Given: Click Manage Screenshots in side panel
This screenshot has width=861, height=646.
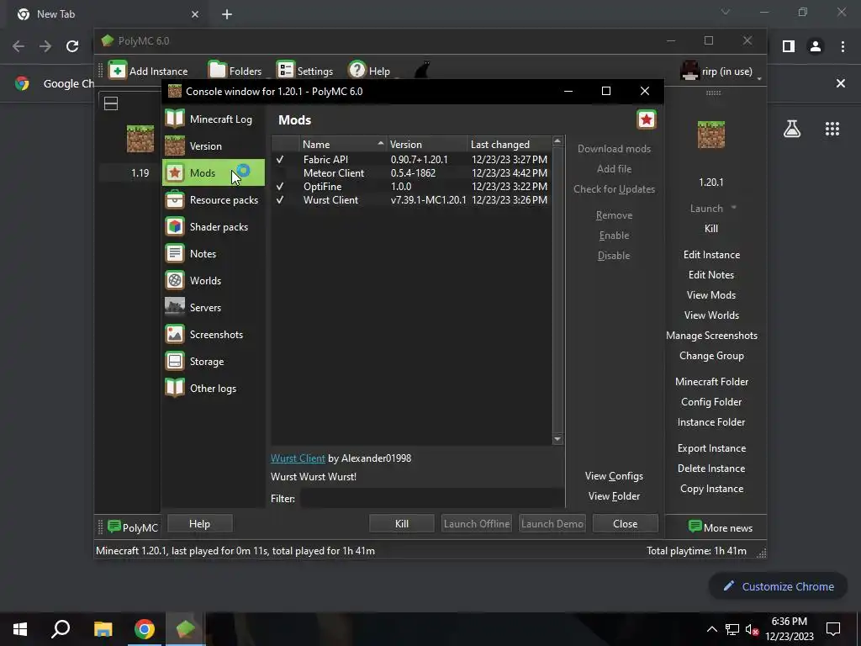Looking at the screenshot, I should click(x=711, y=336).
